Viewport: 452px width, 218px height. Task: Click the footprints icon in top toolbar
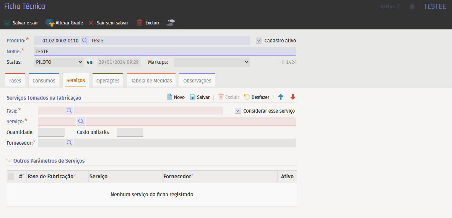171,23
